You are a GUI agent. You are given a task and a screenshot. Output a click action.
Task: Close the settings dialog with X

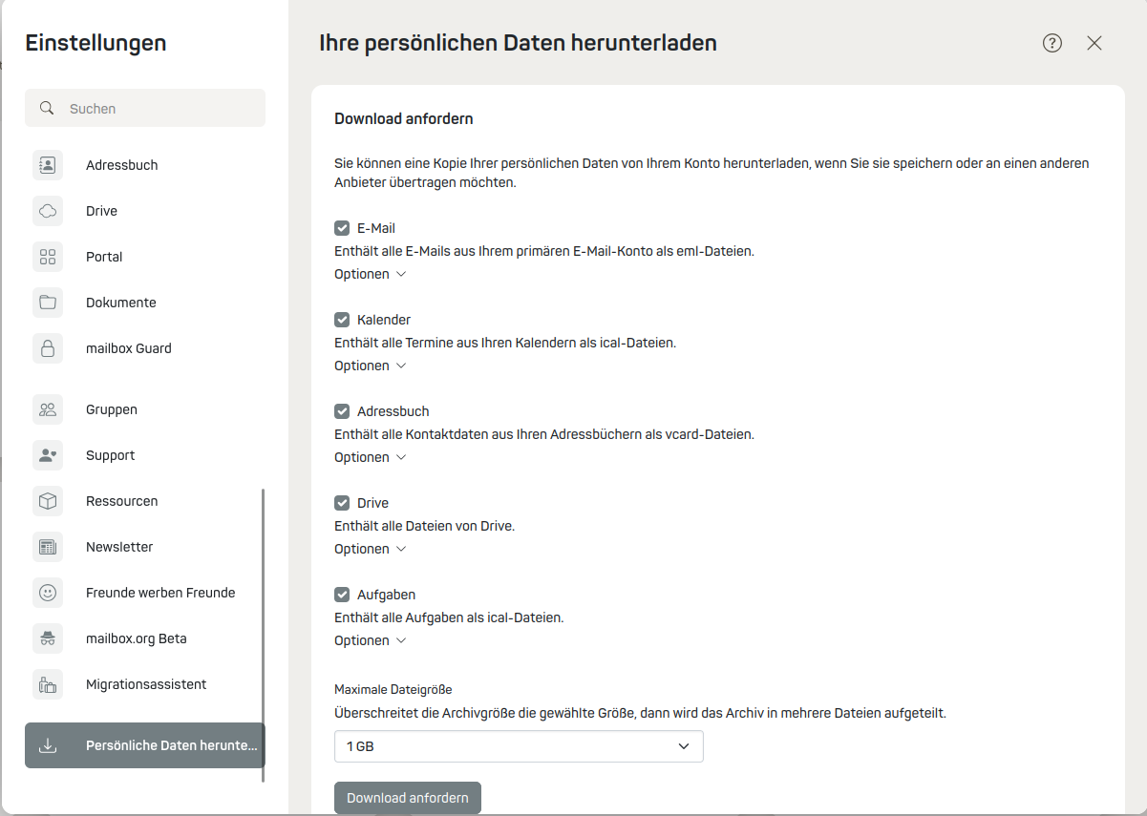(x=1094, y=43)
